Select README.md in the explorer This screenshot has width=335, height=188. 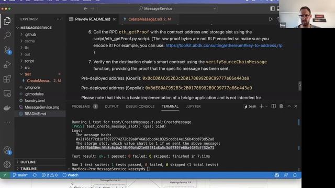click(x=40, y=114)
